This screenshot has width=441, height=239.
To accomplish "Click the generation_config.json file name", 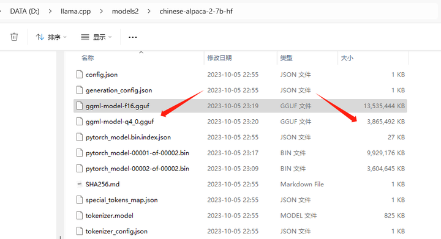I will pos(119,90).
